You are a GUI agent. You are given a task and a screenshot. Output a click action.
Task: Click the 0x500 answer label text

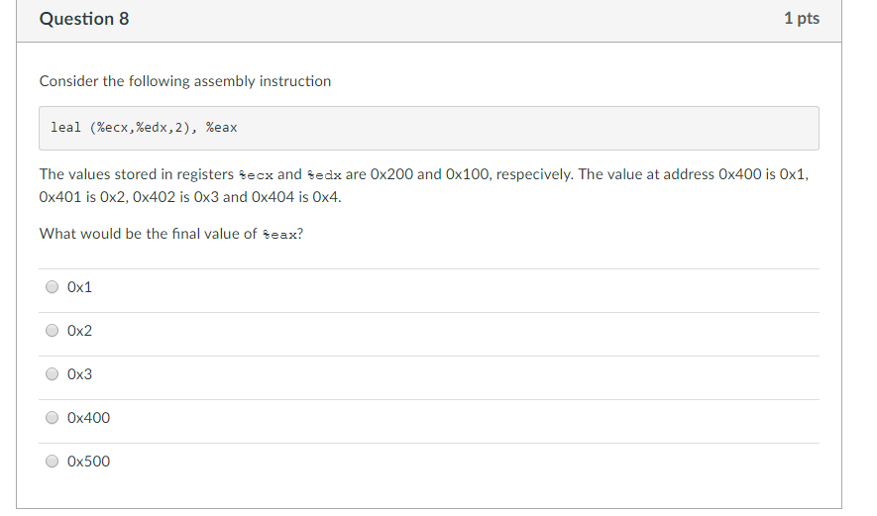(89, 462)
